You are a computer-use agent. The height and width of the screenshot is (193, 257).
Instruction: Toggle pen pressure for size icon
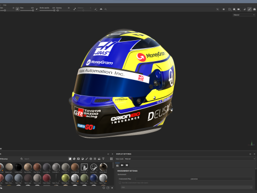click(17, 9)
